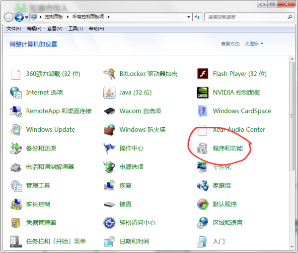This screenshot has width=298, height=253.
Task: Expand the address bar history dropdown arrow
Action: point(189,17)
